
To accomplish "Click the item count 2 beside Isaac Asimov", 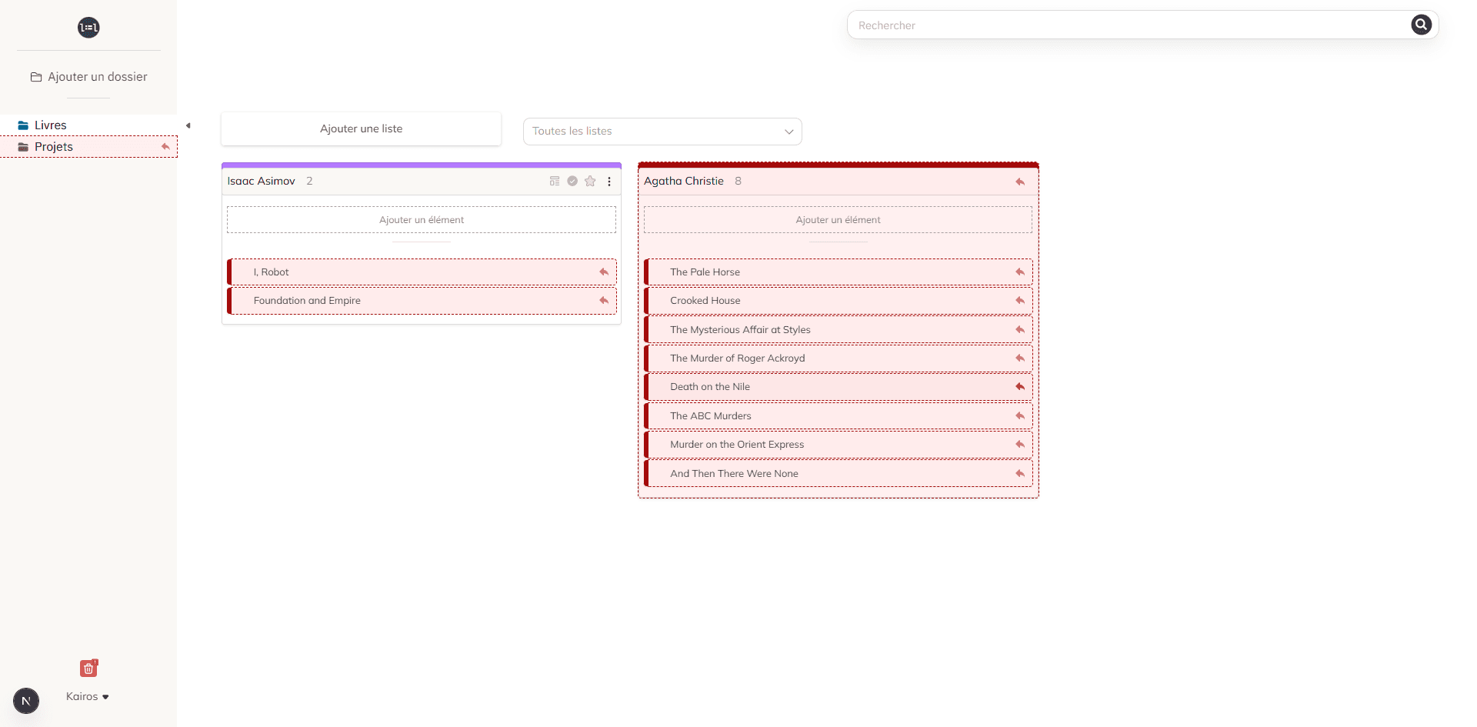I will (x=309, y=182).
